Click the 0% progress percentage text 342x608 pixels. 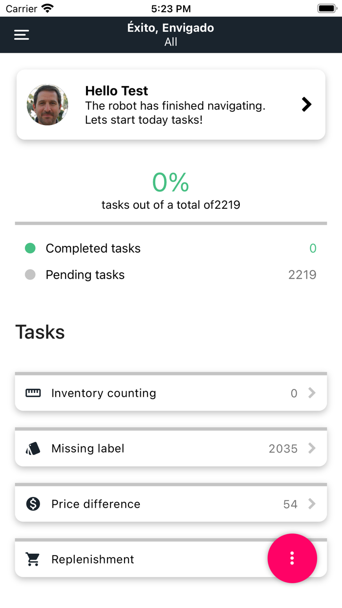click(171, 183)
